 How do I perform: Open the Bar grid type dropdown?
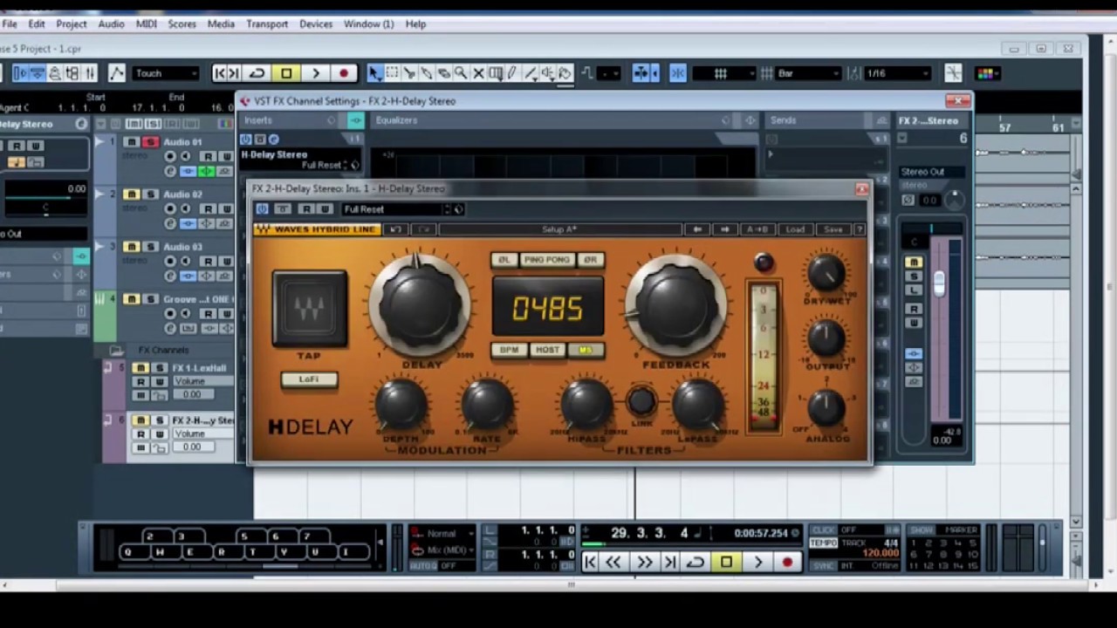point(808,73)
